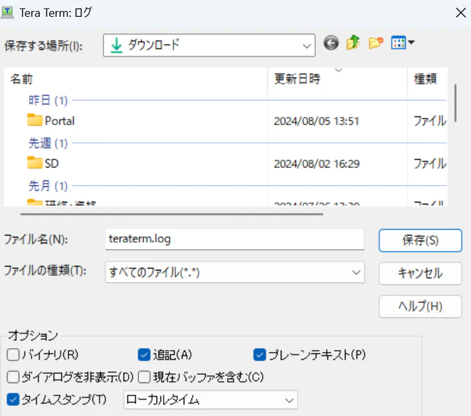Create a new folder icon
The image size is (471, 416).
click(x=376, y=43)
